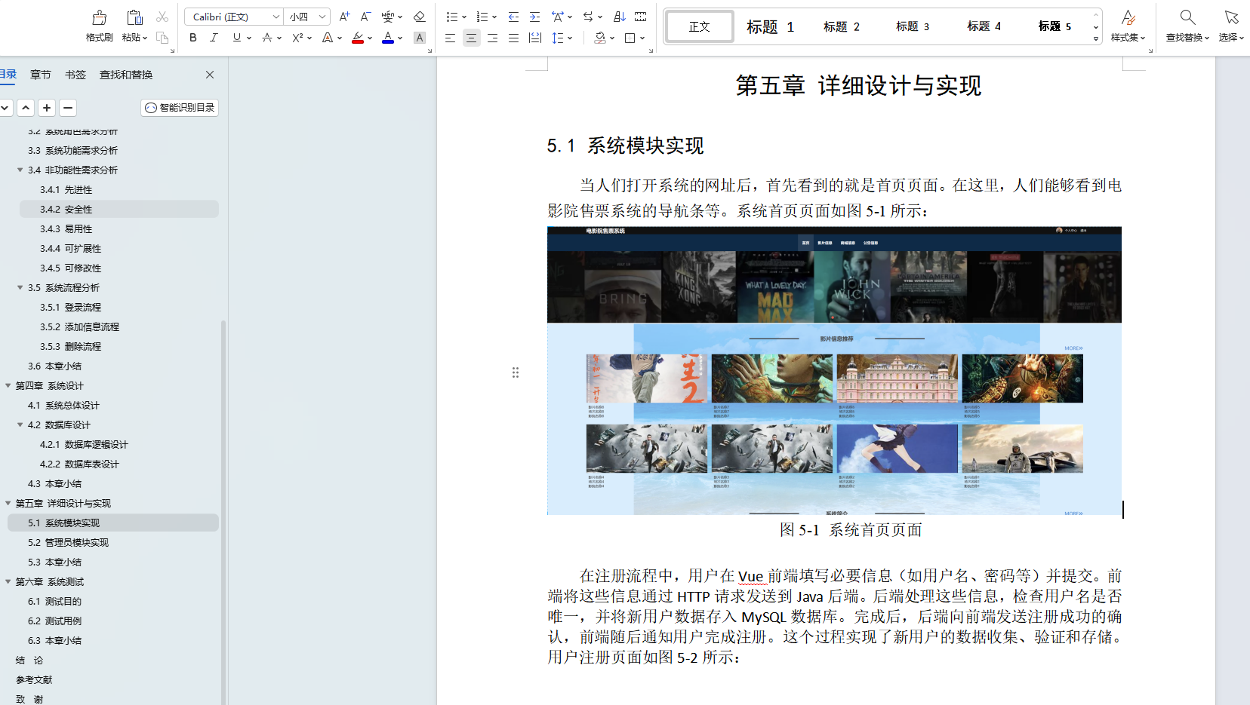The width and height of the screenshot is (1250, 705).
Task: Apply the 标题 1 style
Action: point(771,26)
